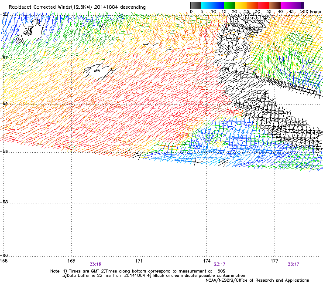Click the '174' longitude axis label
This screenshot has width=323, height=283.
(x=206, y=261)
